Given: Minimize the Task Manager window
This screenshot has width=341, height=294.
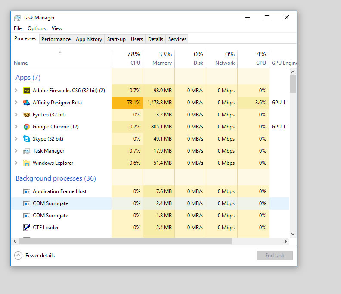Looking at the screenshot, I should click(248, 17).
